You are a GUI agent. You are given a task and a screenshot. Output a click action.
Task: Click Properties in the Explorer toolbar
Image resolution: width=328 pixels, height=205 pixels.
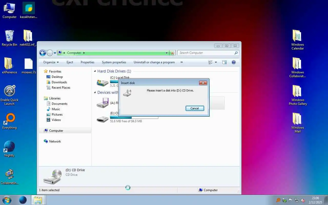(87, 62)
